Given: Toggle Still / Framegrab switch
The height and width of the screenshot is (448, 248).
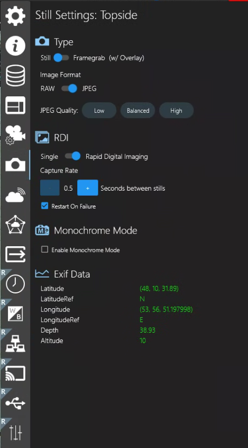Looking at the screenshot, I should click(x=61, y=58).
